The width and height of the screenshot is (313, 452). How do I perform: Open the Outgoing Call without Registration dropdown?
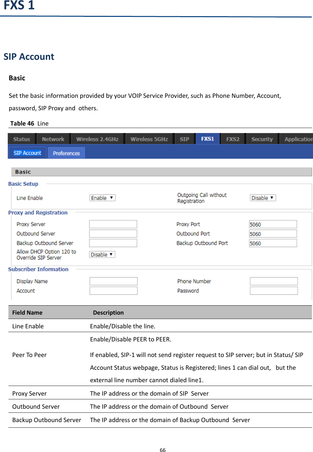coord(263,197)
